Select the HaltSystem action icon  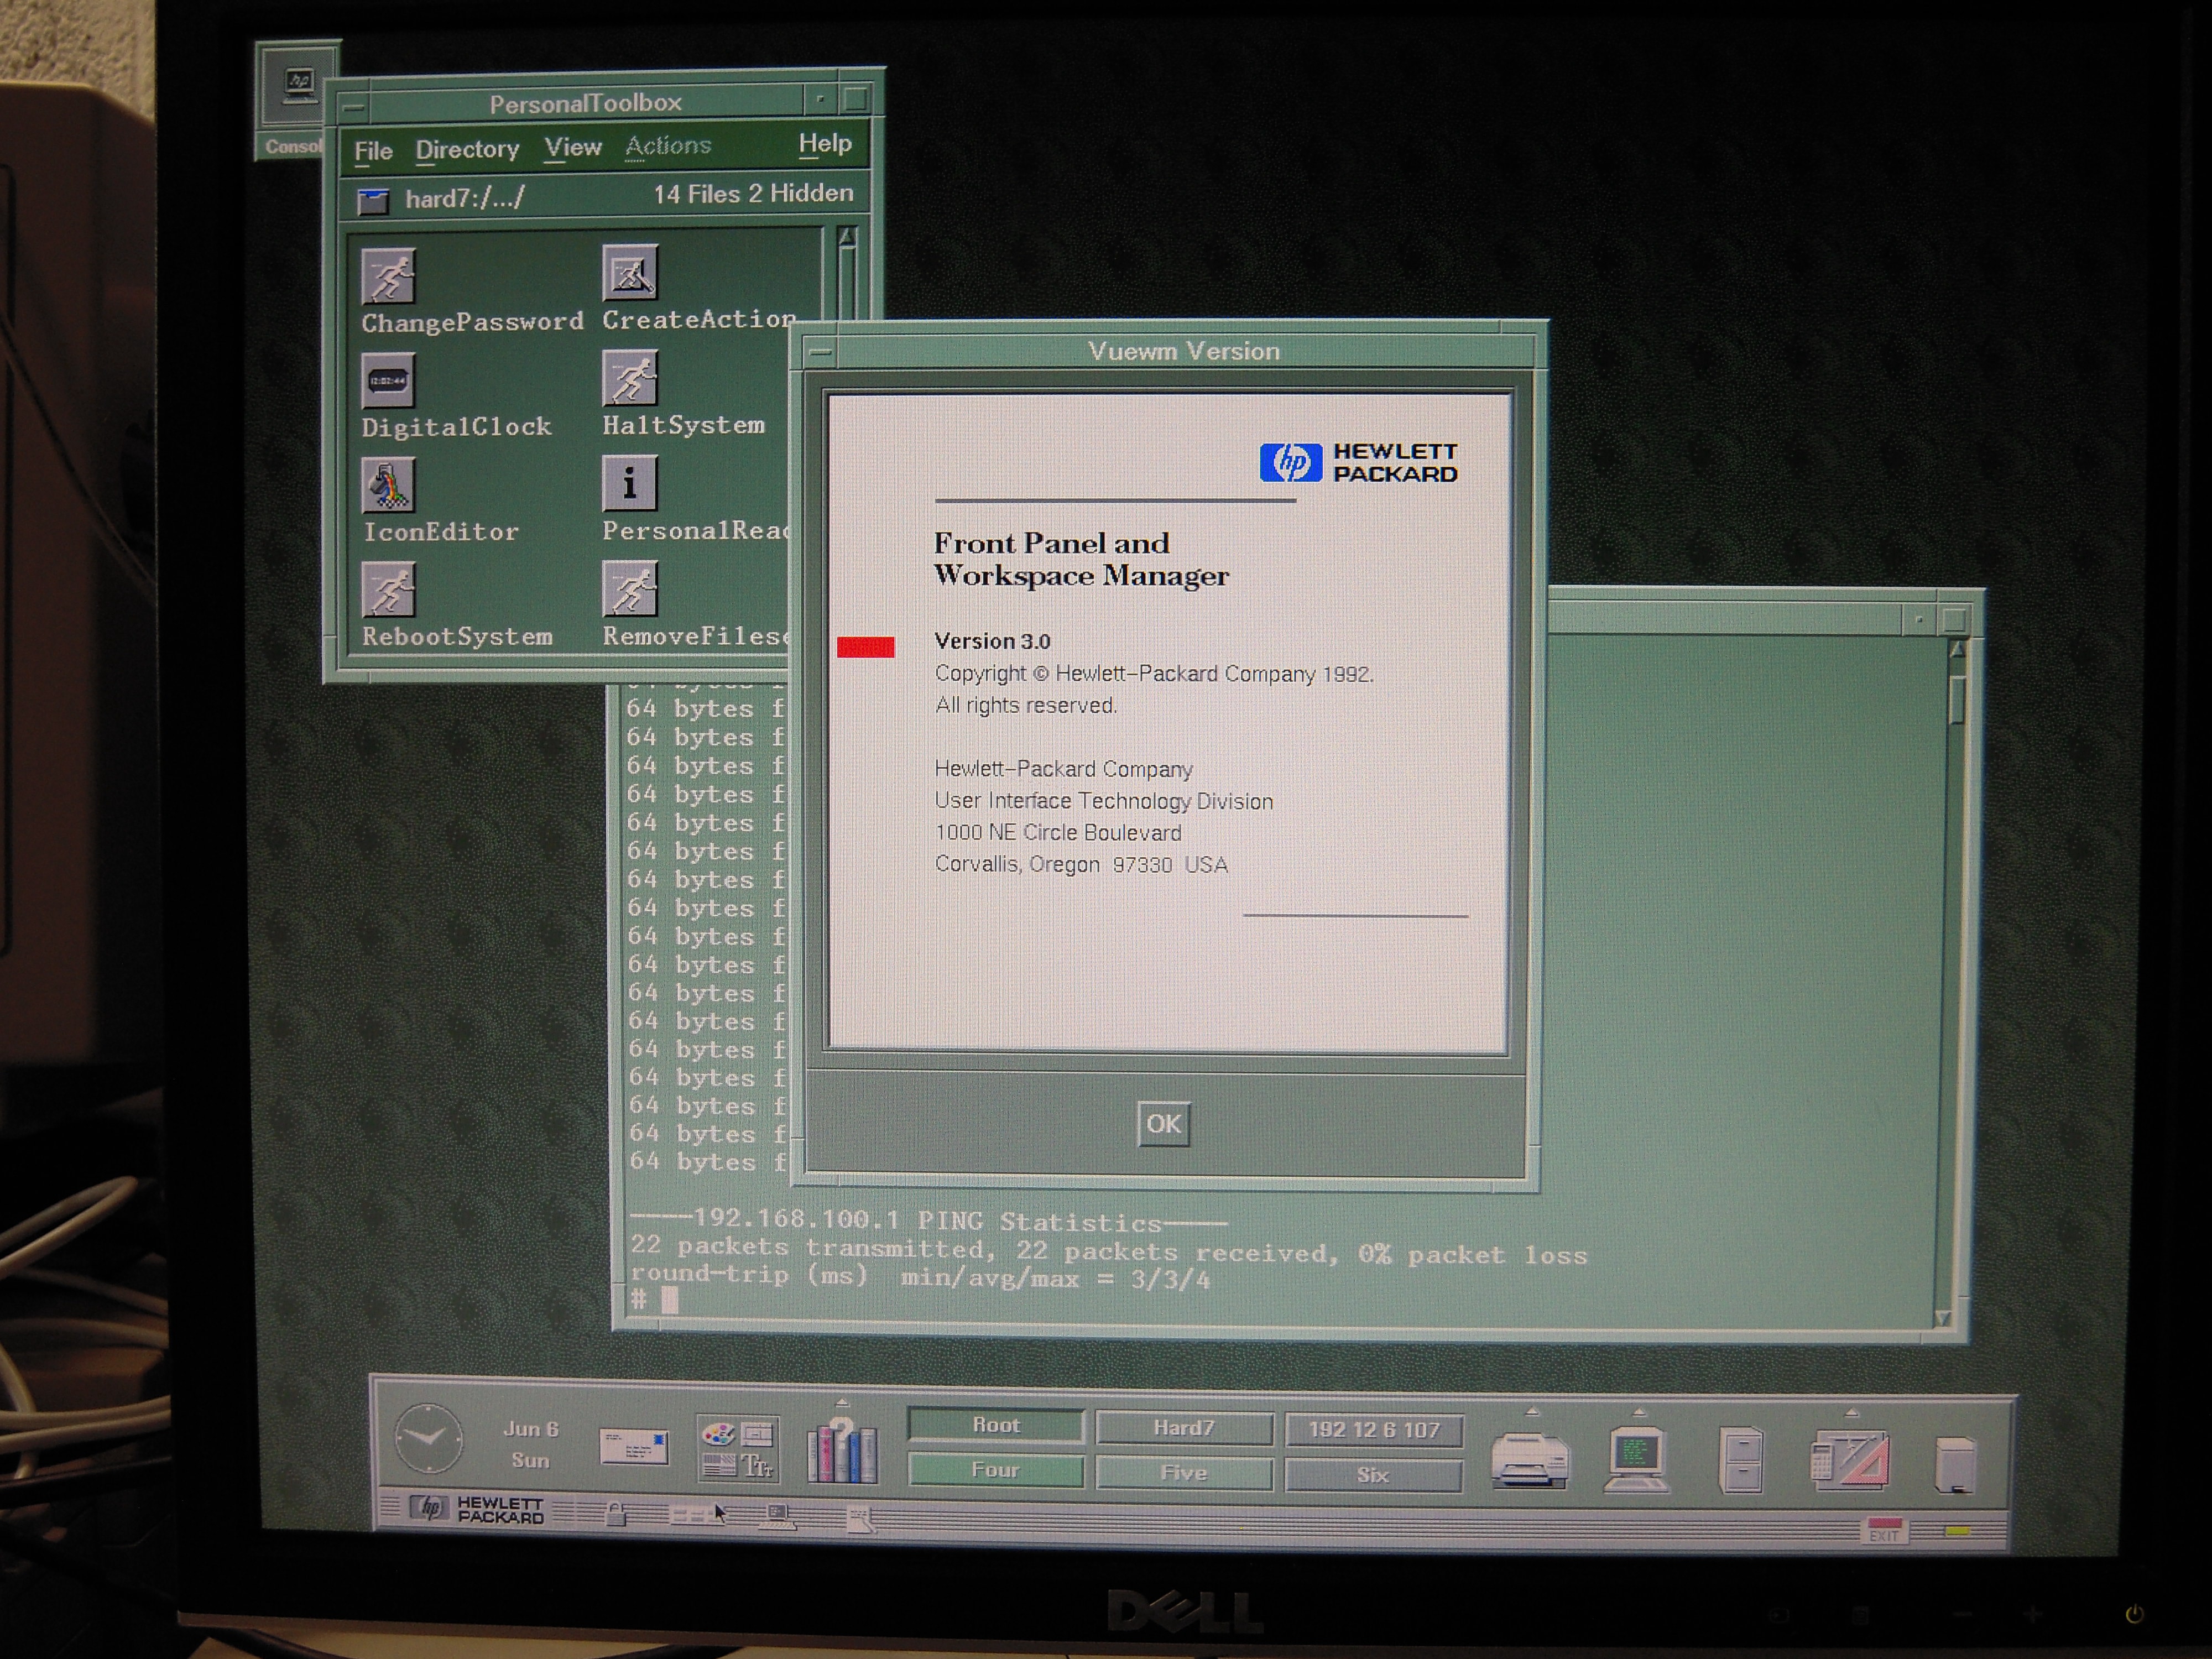[630, 378]
